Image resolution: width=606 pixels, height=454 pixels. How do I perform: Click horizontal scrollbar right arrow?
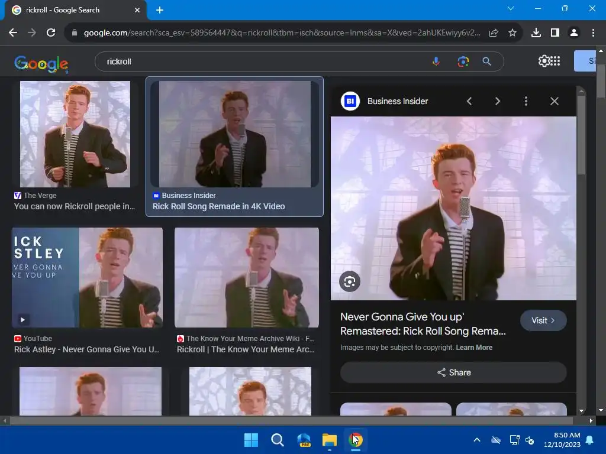(591, 420)
